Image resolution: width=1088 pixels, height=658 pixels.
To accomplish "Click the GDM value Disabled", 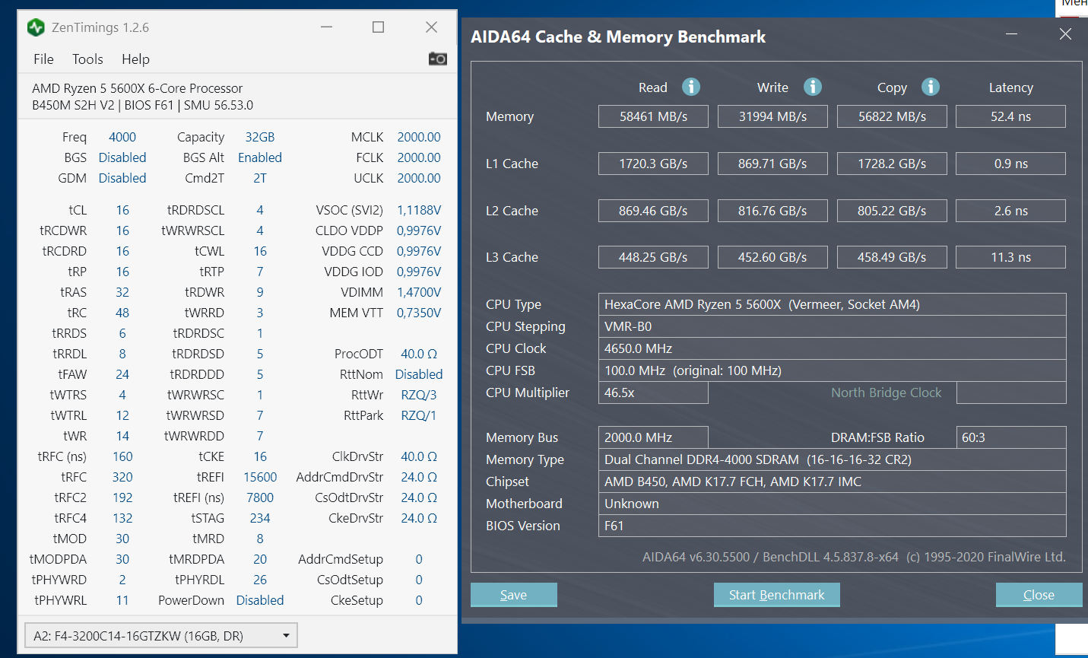I will 122,178.
